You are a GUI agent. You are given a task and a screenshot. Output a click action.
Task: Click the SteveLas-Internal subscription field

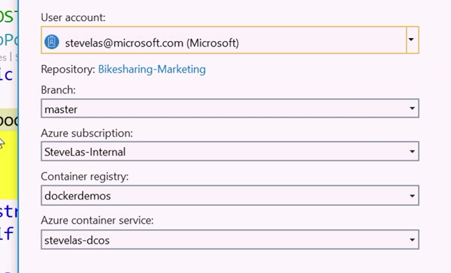(220, 152)
